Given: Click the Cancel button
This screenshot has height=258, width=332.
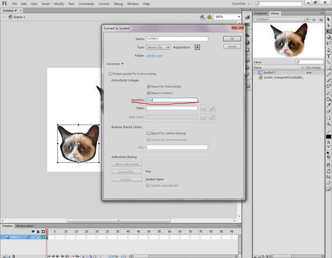Looking at the screenshot, I should click(231, 47).
